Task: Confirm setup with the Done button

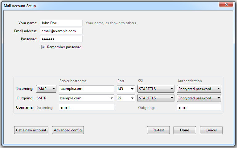Action: [185, 130]
